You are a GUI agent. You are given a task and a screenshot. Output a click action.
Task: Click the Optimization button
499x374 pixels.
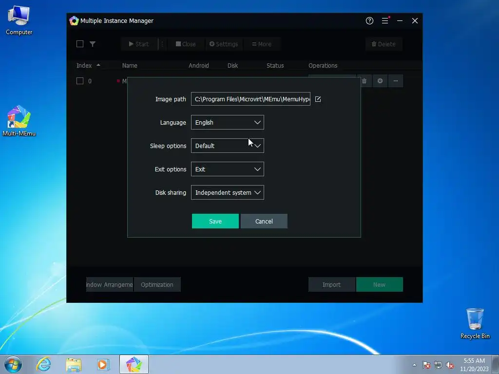point(157,284)
